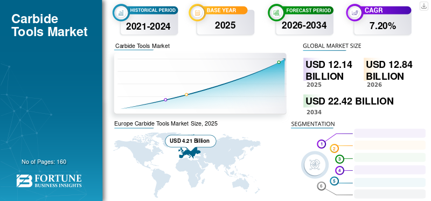Click the Historical Period bar-chart icon
Screen dimensions: 431x201
click(121, 12)
